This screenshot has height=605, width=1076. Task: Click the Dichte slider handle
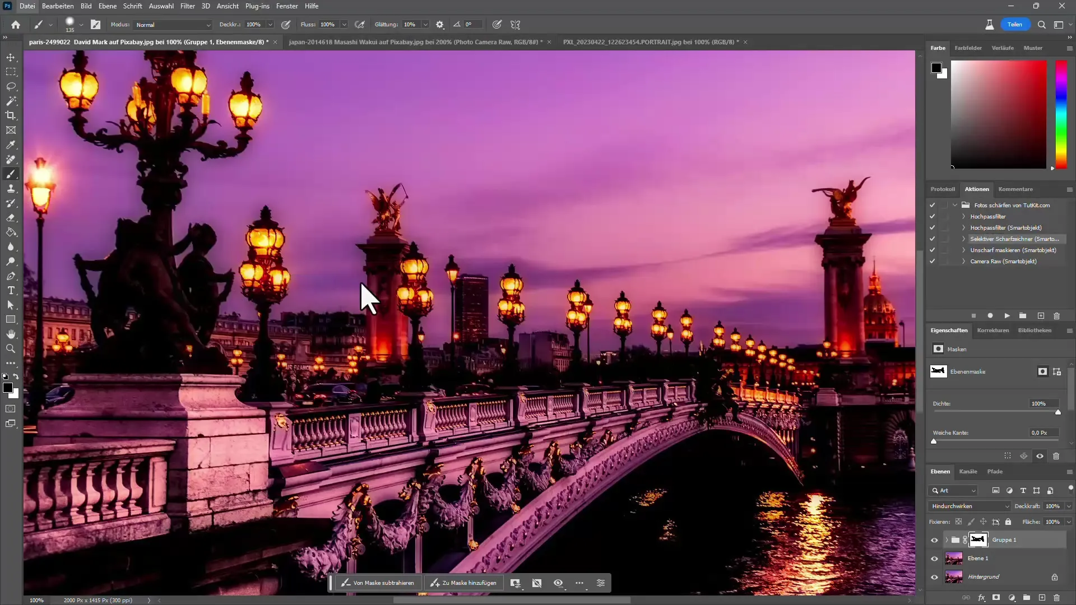(x=1058, y=412)
